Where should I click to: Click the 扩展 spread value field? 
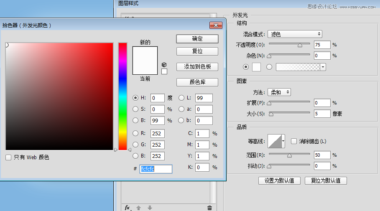tap(322, 103)
